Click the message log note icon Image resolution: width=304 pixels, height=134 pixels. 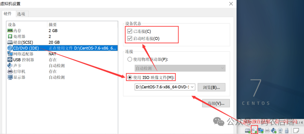(x=296, y=130)
